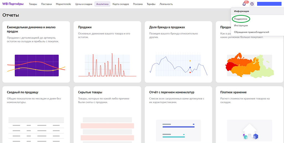Open the Сводный по продавцу report
This screenshot has width=284, height=143.
pyautogui.click(x=36, y=115)
